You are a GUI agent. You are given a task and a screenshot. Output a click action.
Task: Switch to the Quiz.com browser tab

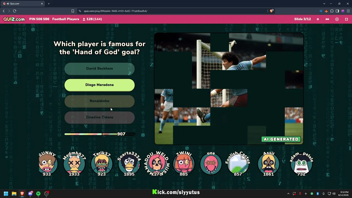point(23,4)
